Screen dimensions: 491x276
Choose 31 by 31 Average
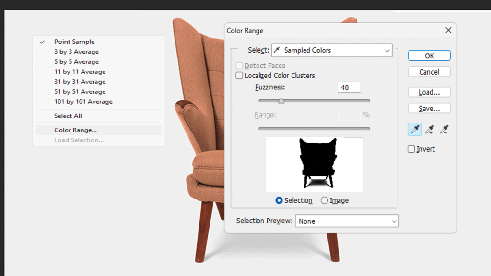click(x=99, y=81)
